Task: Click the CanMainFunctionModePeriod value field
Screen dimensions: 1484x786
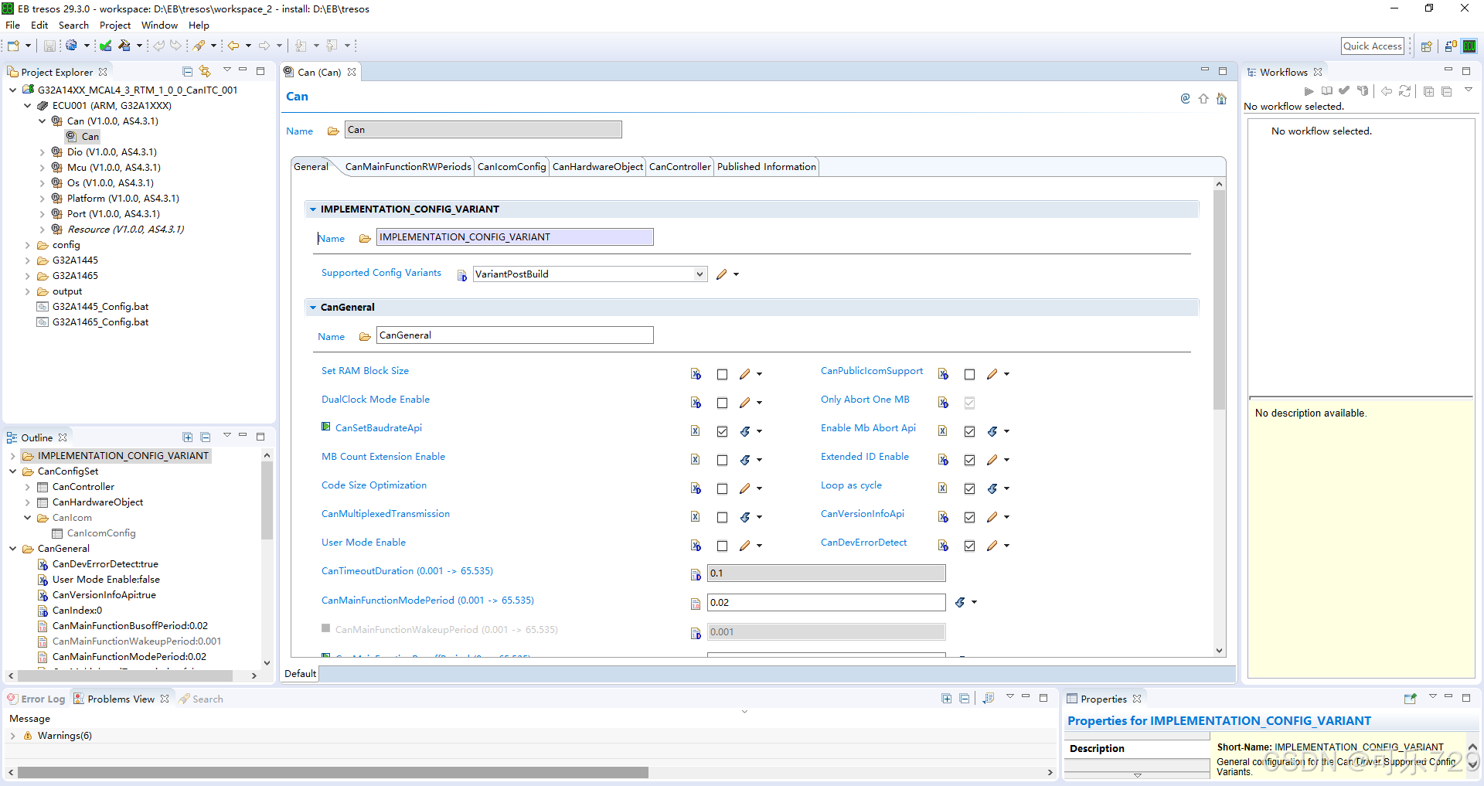Action: click(826, 603)
